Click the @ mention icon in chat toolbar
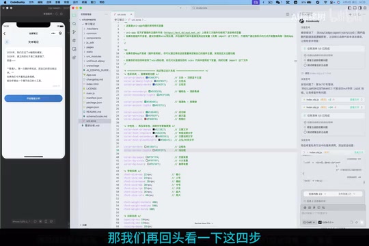The width and height of the screenshot is (369, 246). (x=305, y=208)
